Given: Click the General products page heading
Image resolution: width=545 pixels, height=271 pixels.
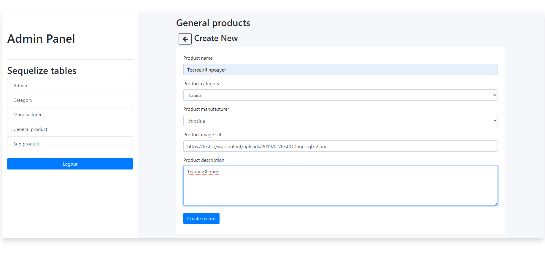Looking at the screenshot, I should pos(213,23).
